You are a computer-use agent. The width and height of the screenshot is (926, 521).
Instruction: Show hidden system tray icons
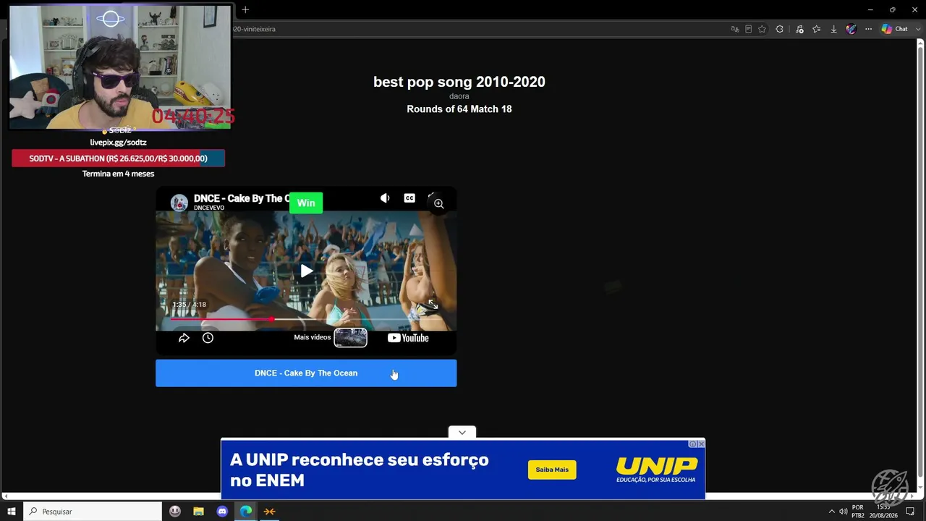[x=831, y=512]
